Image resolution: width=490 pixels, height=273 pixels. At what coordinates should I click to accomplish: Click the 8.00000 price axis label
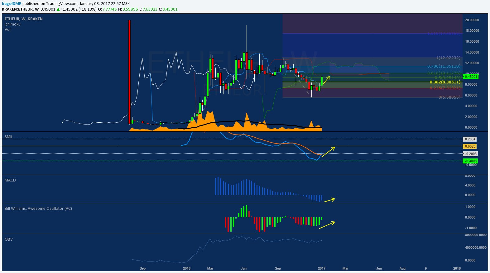coord(471,85)
